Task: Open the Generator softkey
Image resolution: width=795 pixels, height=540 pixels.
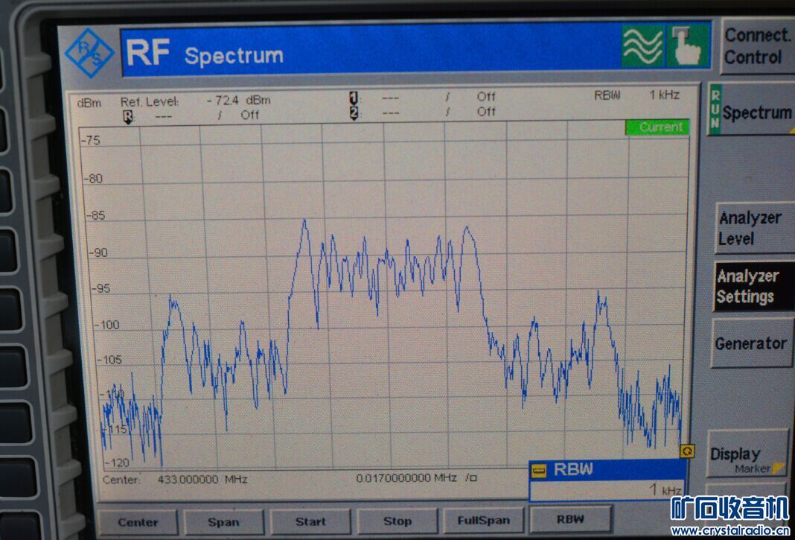Action: (753, 343)
